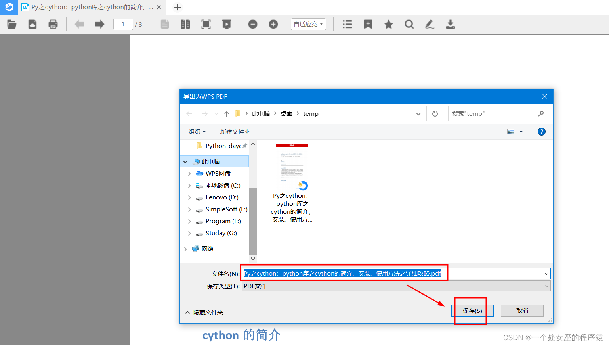
Task: Zoom out with minus icon
Action: [x=253, y=24]
